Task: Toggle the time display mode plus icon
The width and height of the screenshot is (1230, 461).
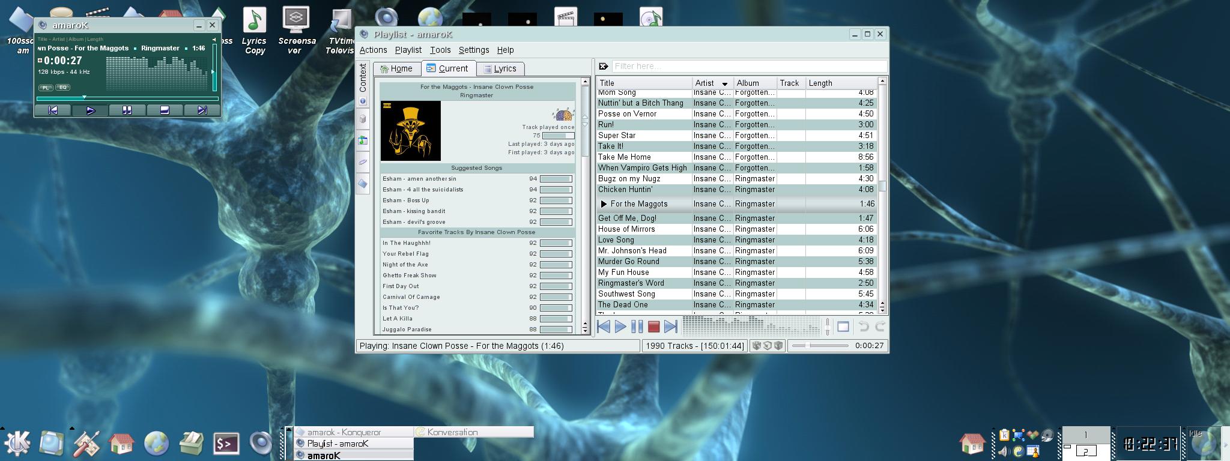Action: (x=40, y=60)
